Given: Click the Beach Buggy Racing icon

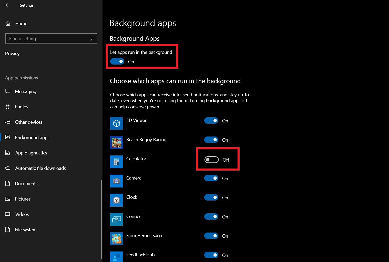Looking at the screenshot, I should pyautogui.click(x=116, y=143).
